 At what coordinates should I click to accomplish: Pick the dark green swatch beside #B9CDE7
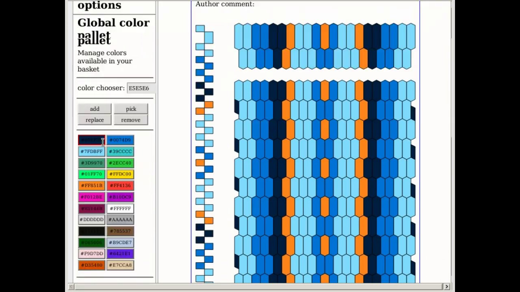pos(91,242)
